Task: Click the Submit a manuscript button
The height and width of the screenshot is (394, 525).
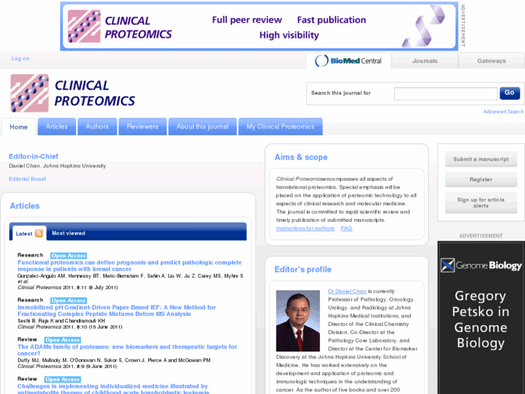Action: (x=481, y=159)
